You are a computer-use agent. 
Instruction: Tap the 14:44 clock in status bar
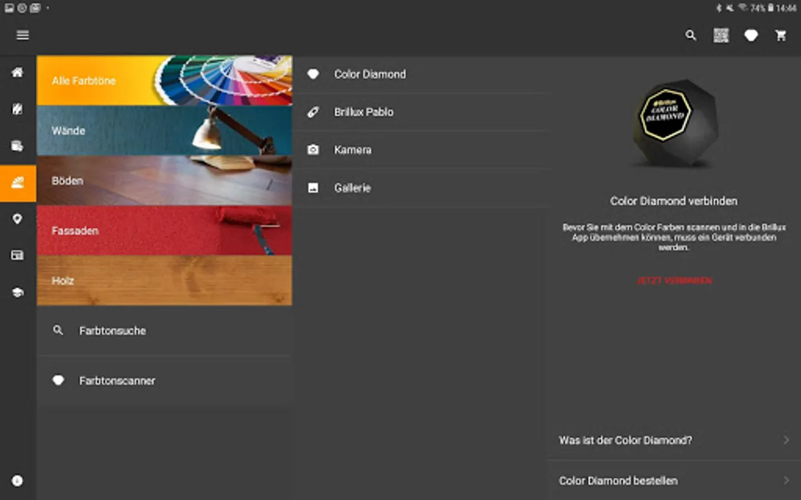pos(786,8)
